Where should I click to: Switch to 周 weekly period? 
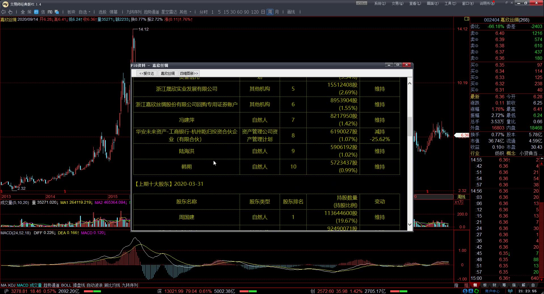point(270,12)
